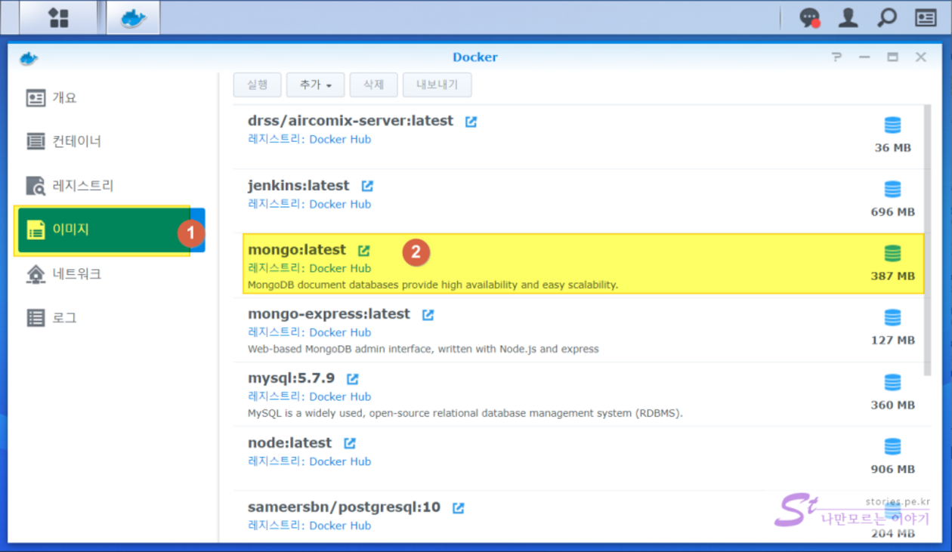This screenshot has height=552, width=952.
Task: Switch to the 개요 overview tab
Action: 64,98
